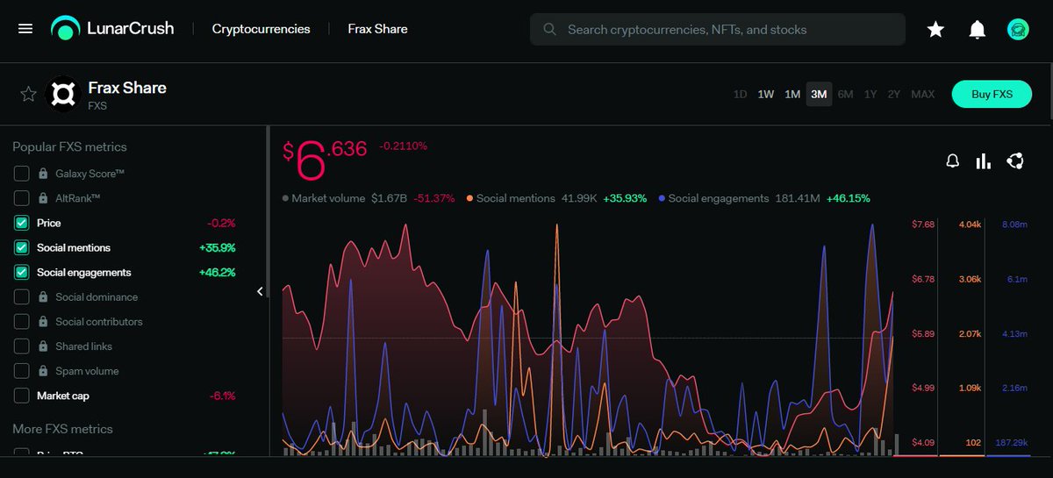The image size is (1053, 478).
Task: Click the LunarCrush brand name
Action: (130, 28)
